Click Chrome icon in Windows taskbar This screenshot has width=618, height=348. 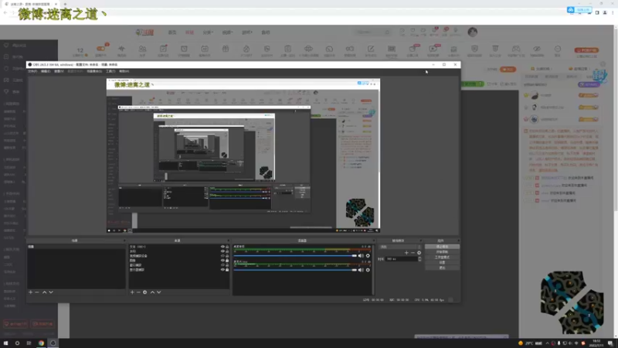coord(41,343)
